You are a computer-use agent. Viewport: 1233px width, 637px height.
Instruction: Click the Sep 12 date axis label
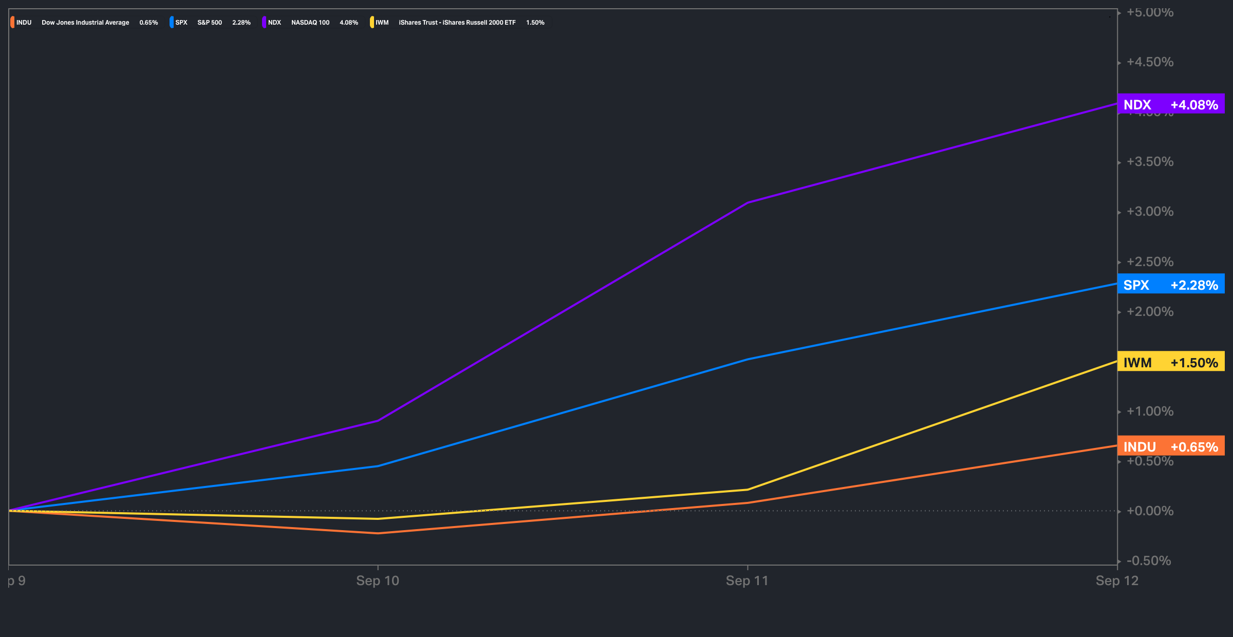tap(1117, 581)
